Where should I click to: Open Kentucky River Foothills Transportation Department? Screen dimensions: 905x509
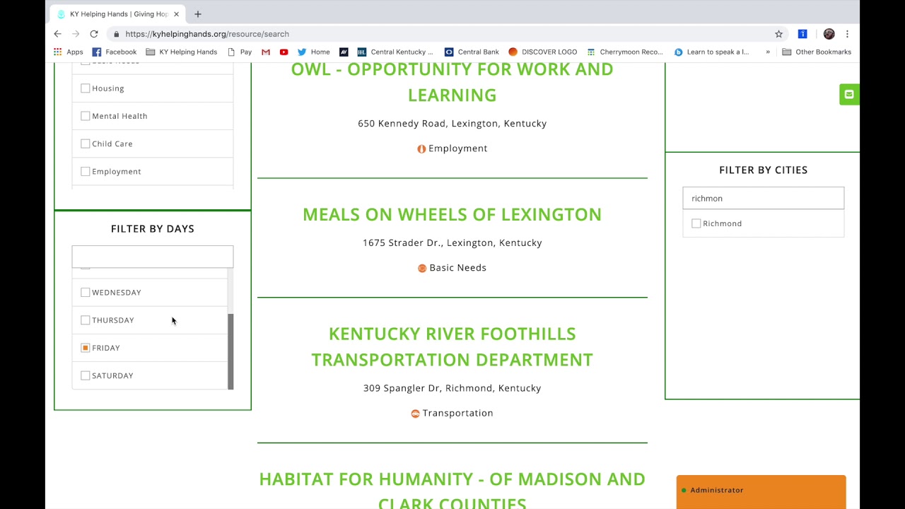tap(452, 346)
